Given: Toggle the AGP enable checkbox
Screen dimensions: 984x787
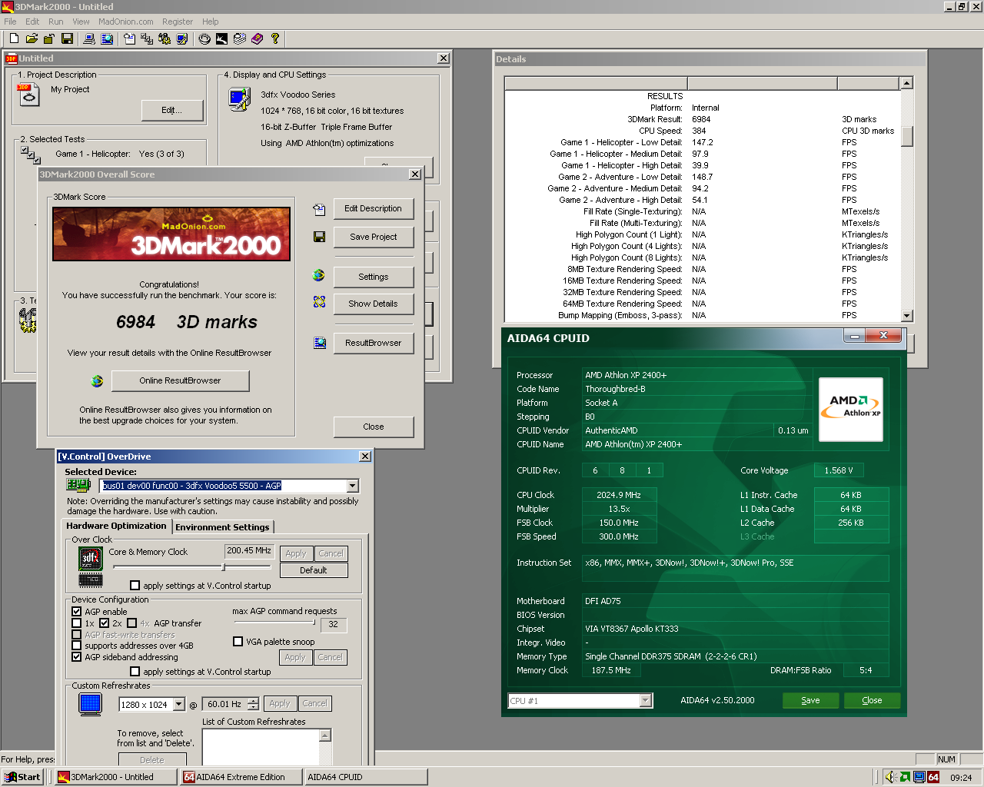Looking at the screenshot, I should click(76, 612).
